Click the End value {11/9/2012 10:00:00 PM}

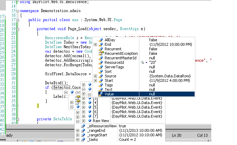pos(171,44)
